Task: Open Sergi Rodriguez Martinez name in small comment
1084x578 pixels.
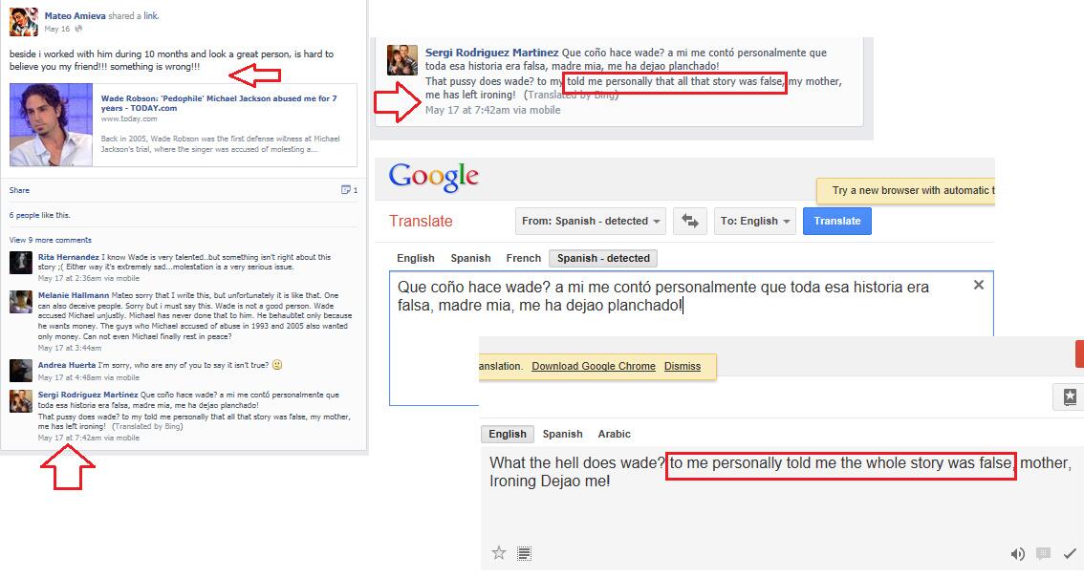Action: click(88, 395)
